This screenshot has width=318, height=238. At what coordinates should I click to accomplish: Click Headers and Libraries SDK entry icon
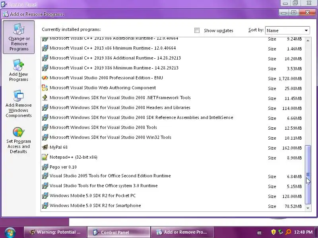click(x=45, y=107)
